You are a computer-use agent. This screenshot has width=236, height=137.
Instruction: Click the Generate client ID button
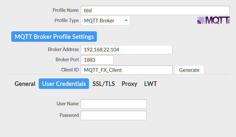[189, 70]
